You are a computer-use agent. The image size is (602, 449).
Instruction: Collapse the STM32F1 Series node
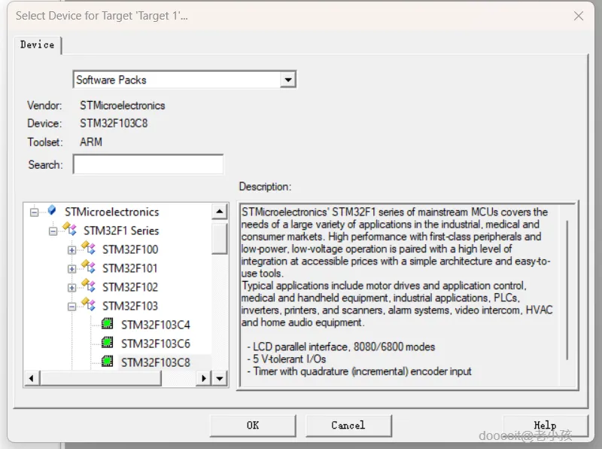tap(53, 231)
